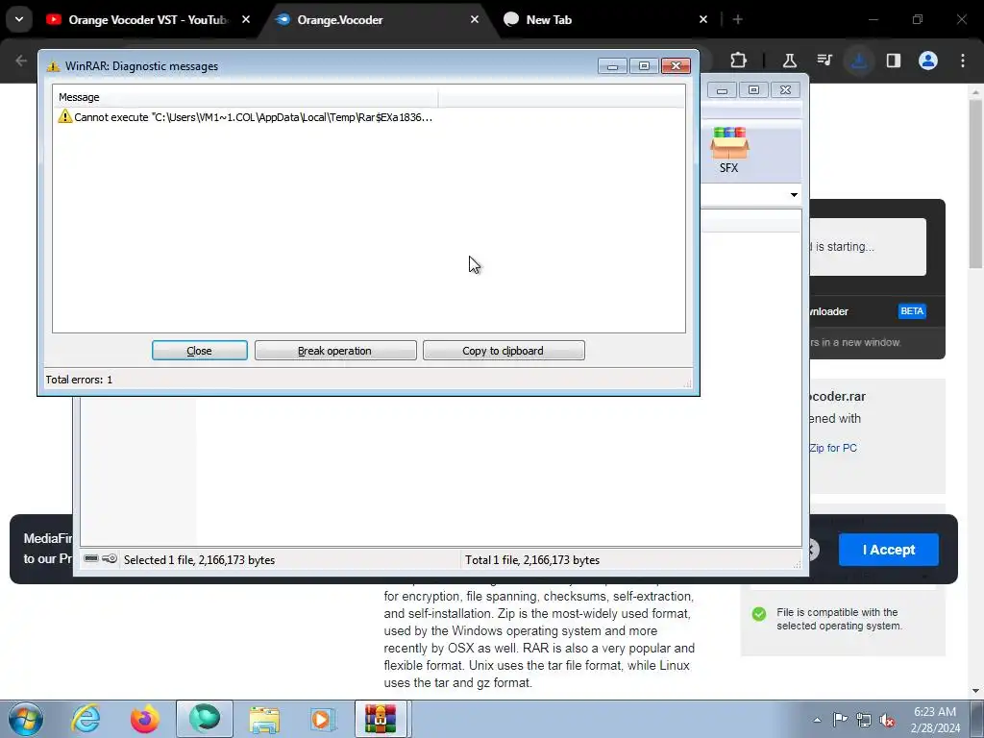The width and height of the screenshot is (984, 738).
Task: Close the Orange.Vocoder browser tab
Action: coord(475,19)
